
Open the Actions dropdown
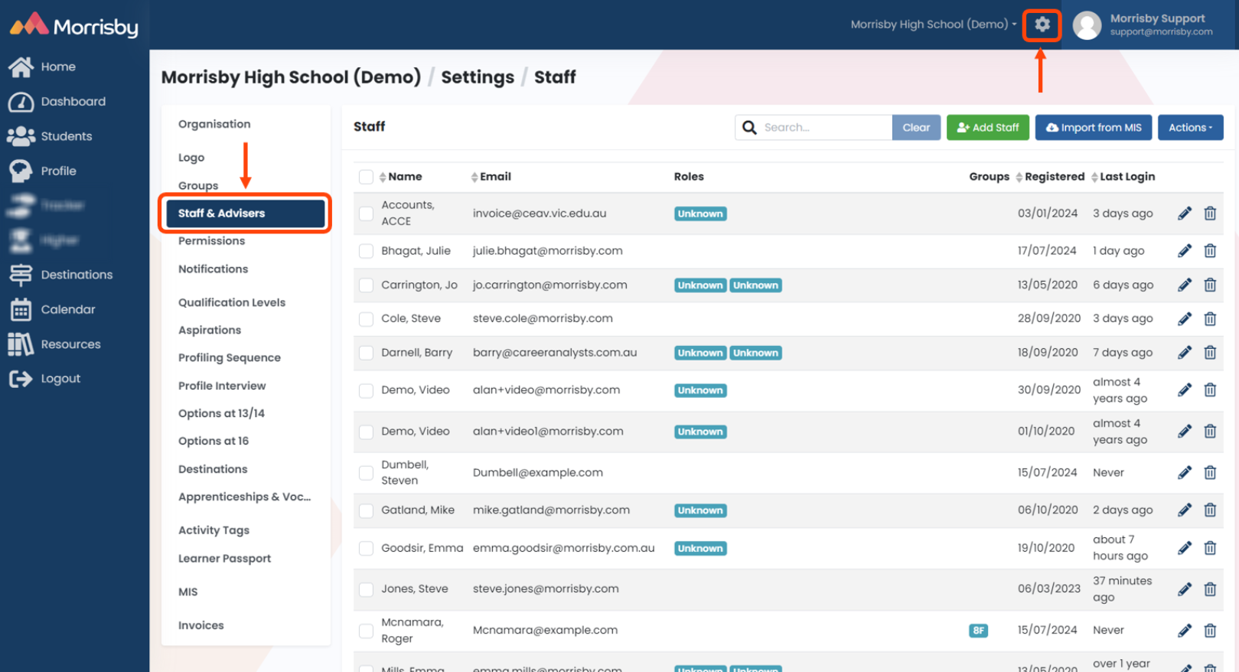(x=1190, y=128)
